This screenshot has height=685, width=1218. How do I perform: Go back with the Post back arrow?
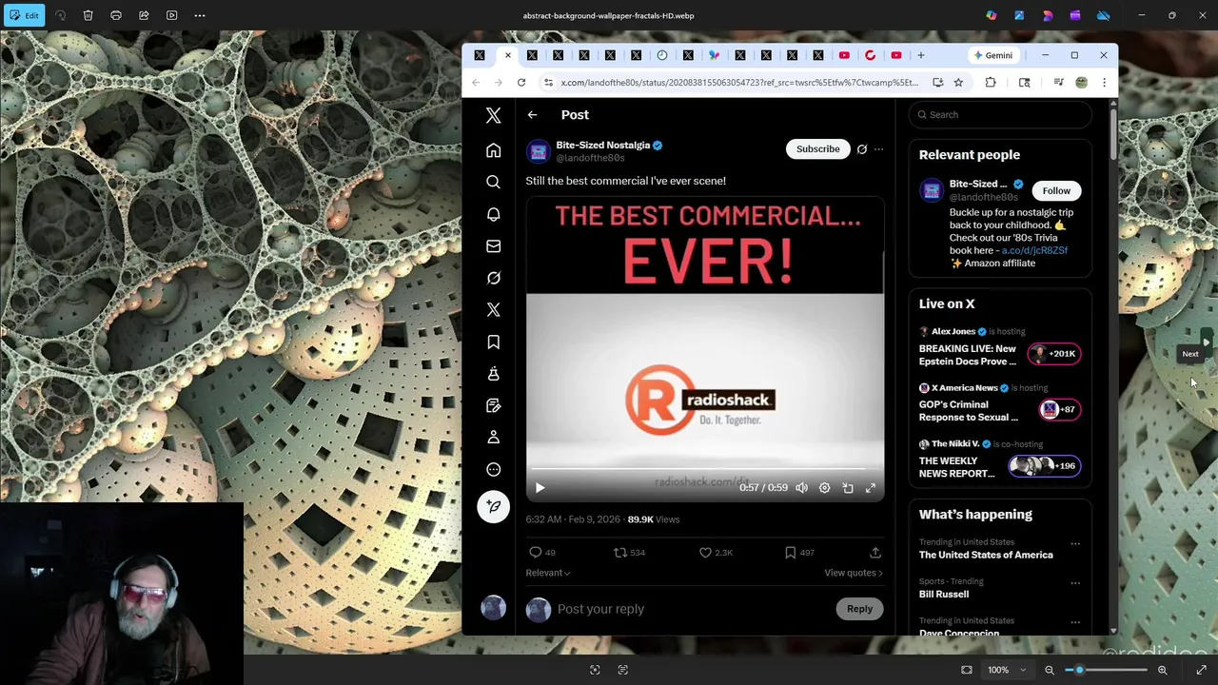click(532, 114)
